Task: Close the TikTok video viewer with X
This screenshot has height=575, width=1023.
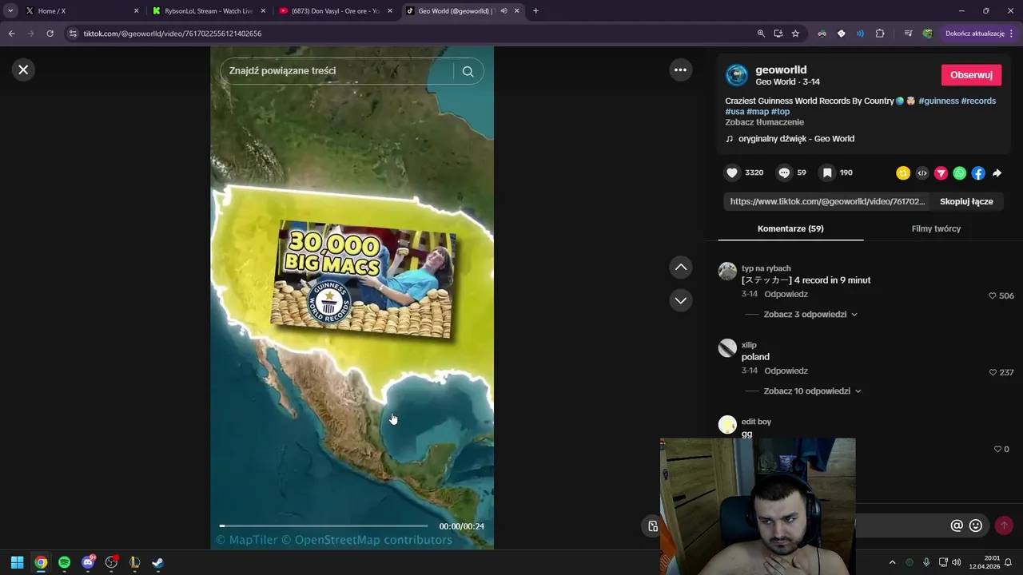Action: click(23, 69)
